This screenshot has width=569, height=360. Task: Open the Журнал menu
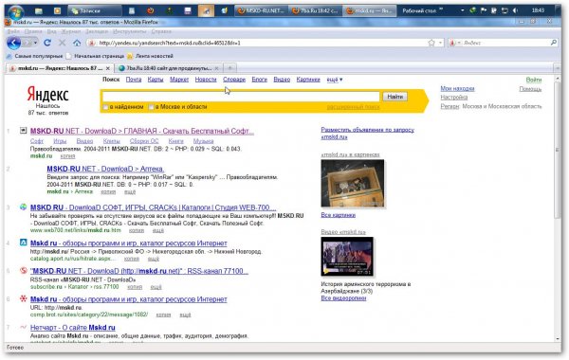click(x=70, y=31)
